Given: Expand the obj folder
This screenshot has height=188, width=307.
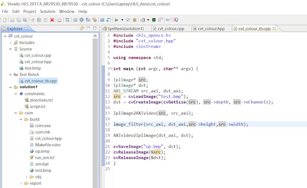Looking at the screenshot, I should (27, 177).
